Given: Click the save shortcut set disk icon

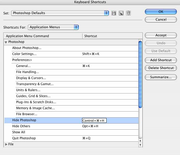Looking at the screenshot, I should (114, 13).
